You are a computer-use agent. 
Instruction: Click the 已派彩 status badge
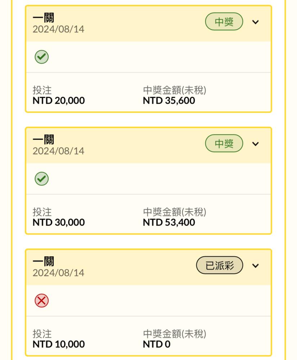point(220,265)
